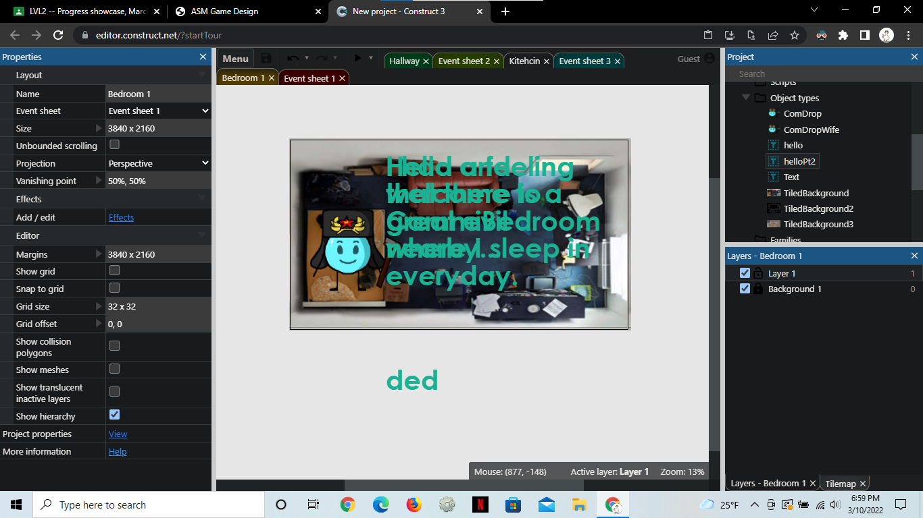Open the Windows Start menu
The width and height of the screenshot is (923, 518).
[x=16, y=505]
